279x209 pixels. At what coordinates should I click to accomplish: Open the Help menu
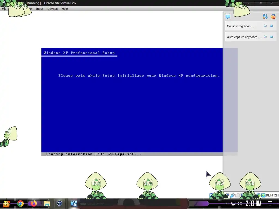65,9
